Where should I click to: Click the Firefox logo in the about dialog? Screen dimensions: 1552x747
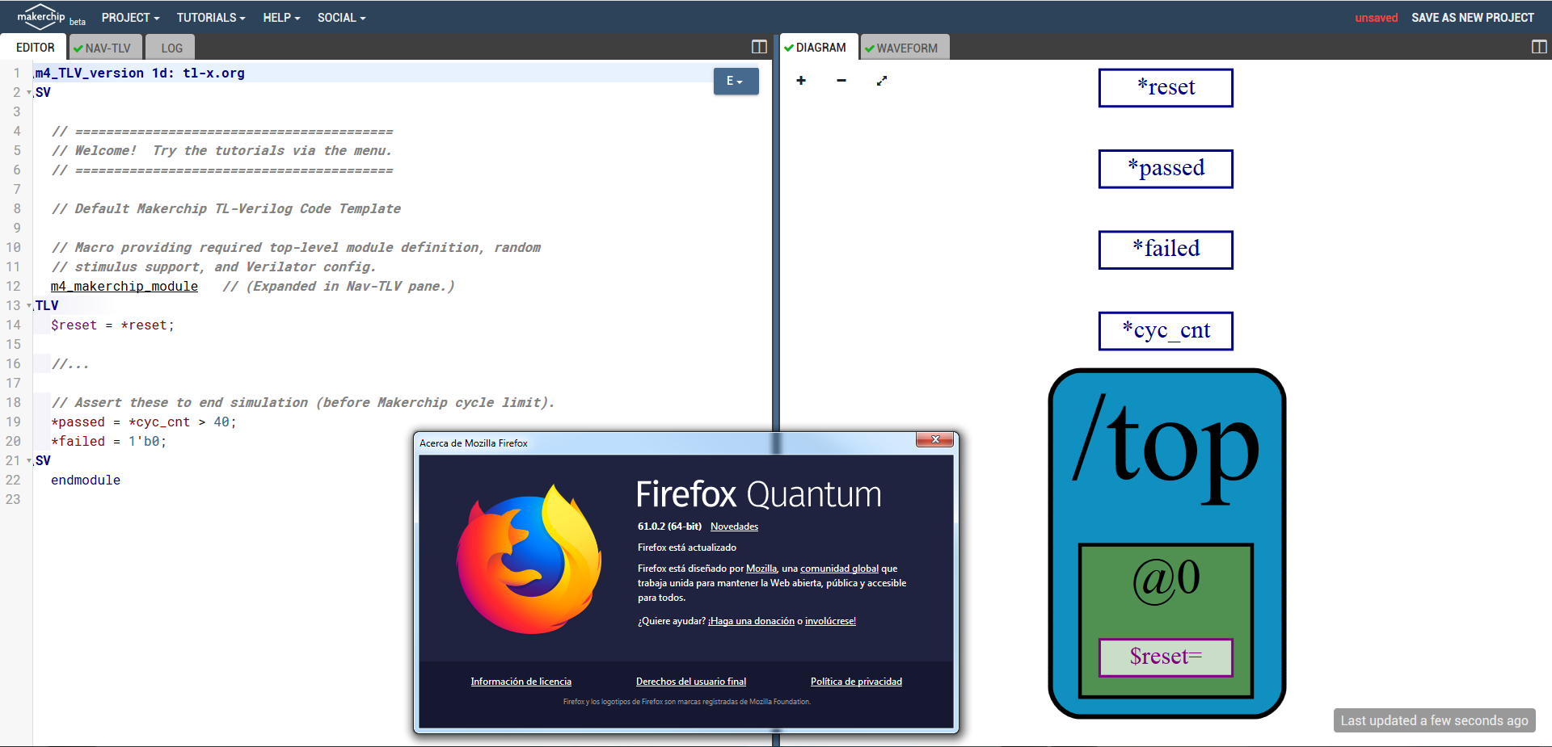(529, 559)
